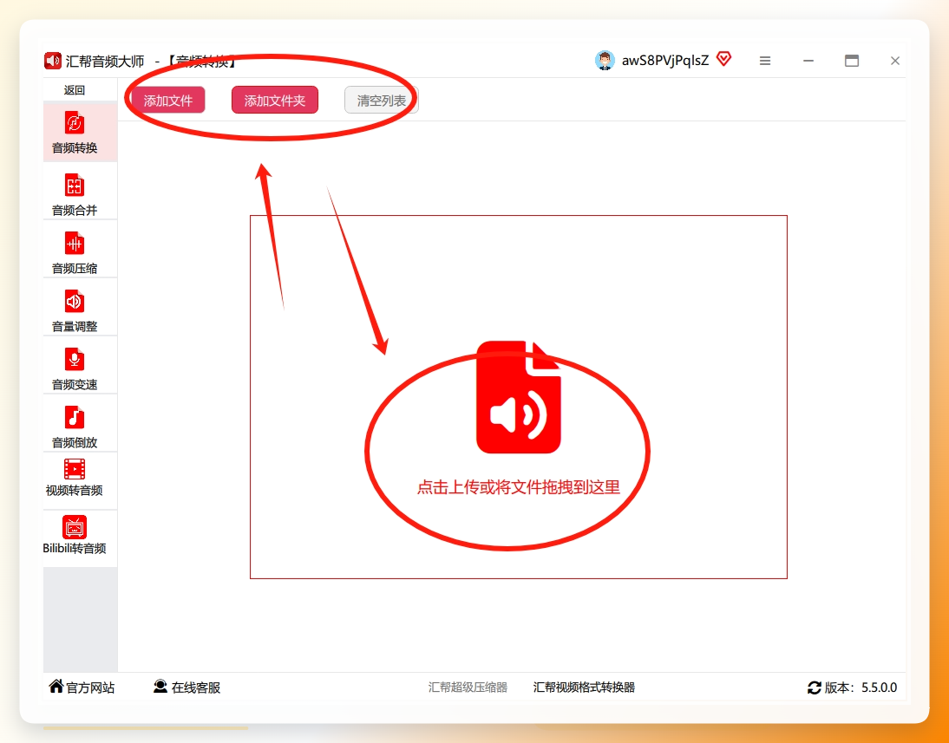Open the 视频转音频 video to audio tool
949x743 pixels.
tap(80, 481)
